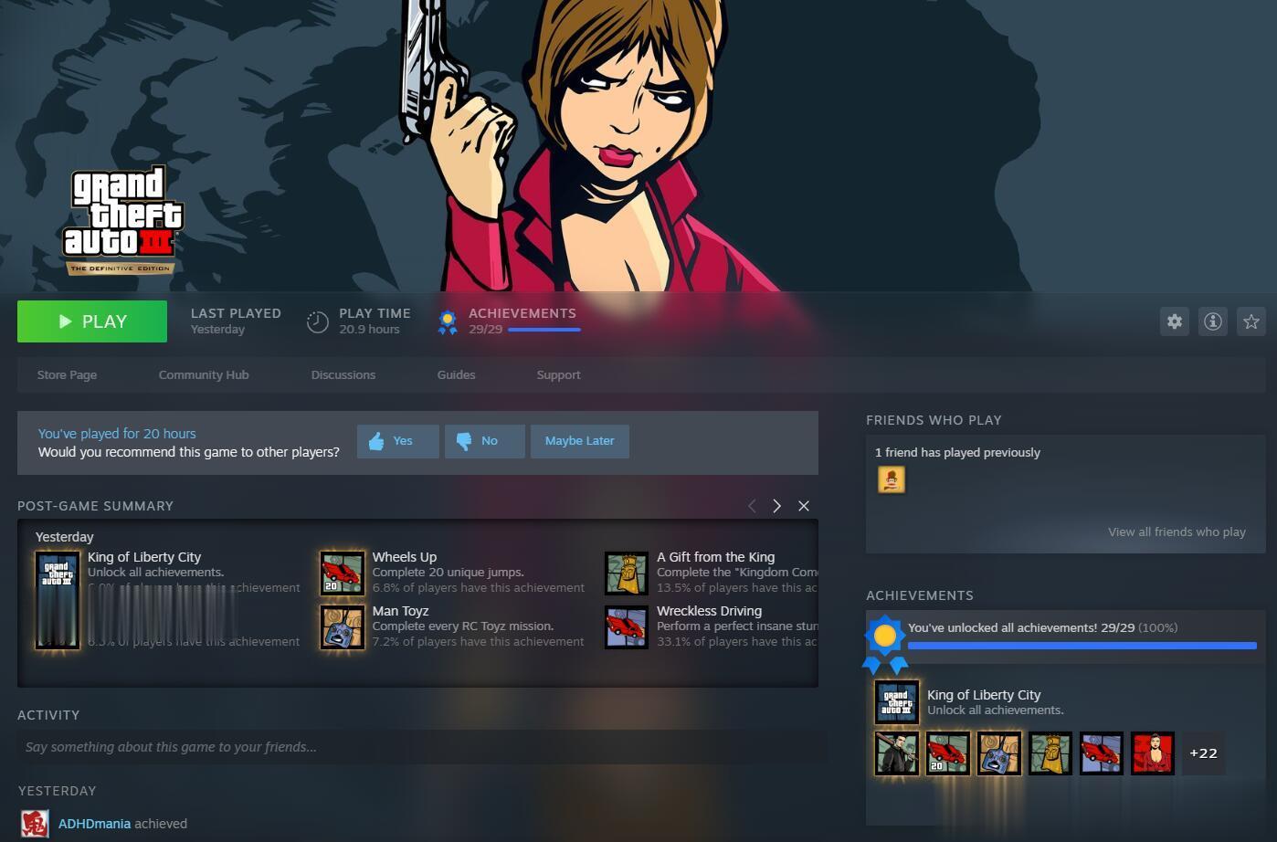Choose No for game recommendation
Viewport: 1277px width, 842px height.
(484, 441)
